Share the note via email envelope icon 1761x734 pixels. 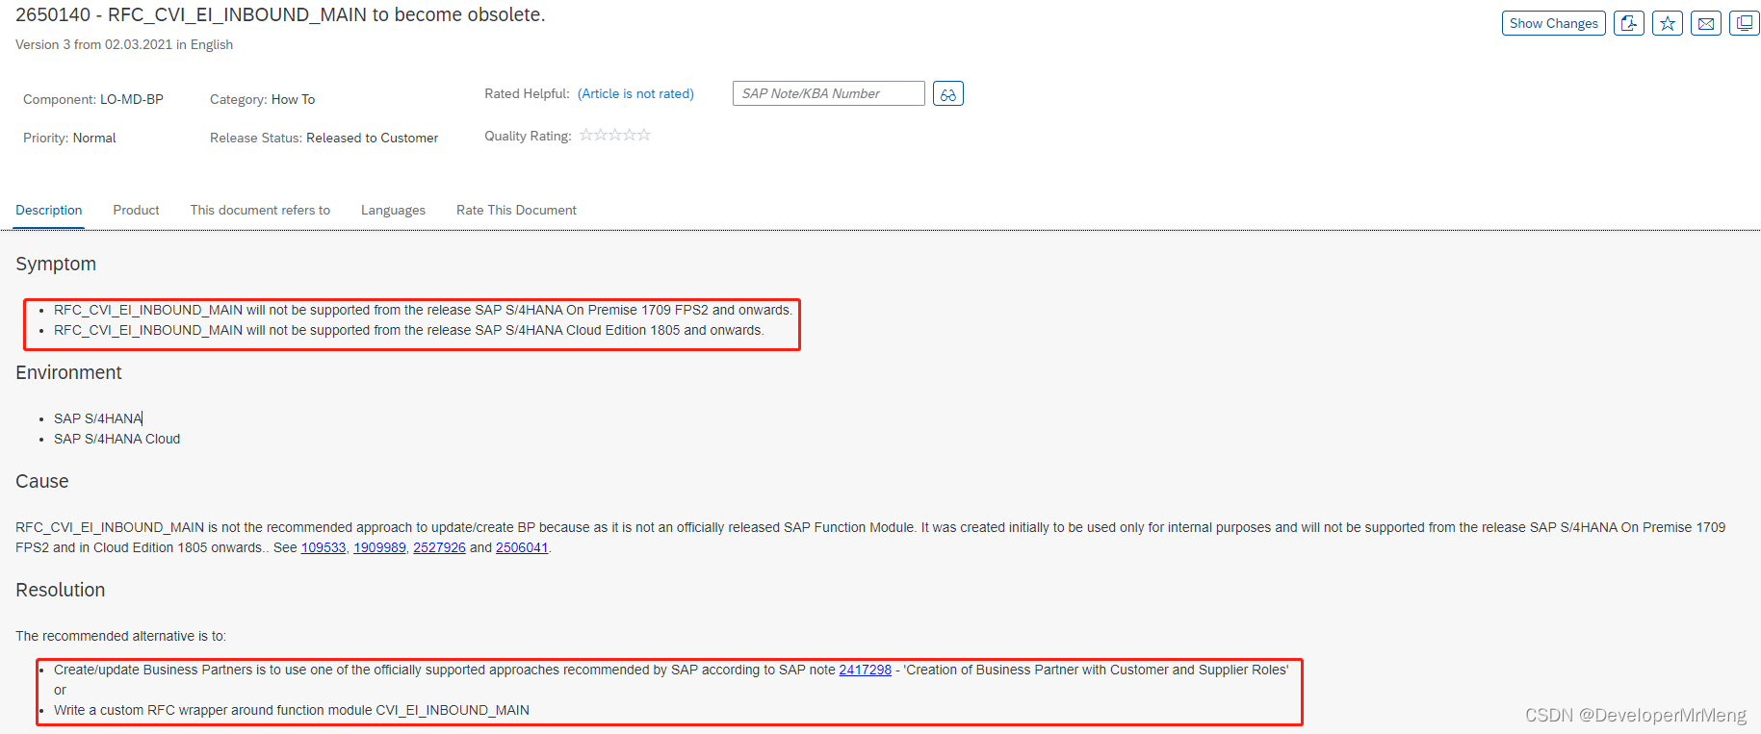tap(1706, 23)
